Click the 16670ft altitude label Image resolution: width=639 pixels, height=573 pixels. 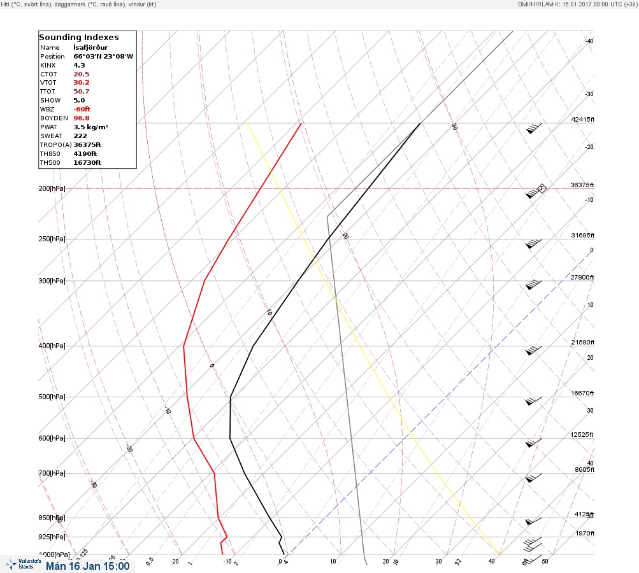(582, 393)
